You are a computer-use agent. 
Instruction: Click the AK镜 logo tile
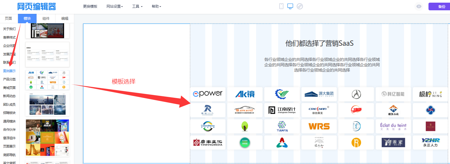click(x=245, y=94)
